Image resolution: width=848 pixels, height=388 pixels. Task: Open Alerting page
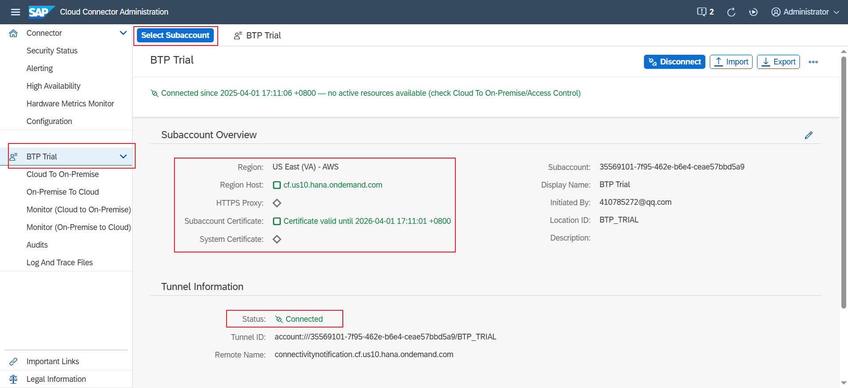[40, 68]
